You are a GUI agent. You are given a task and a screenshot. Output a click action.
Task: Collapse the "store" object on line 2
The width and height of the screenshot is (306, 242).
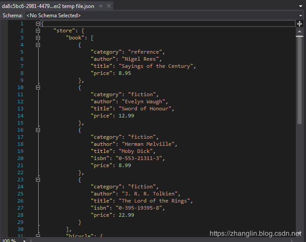(x=38, y=31)
